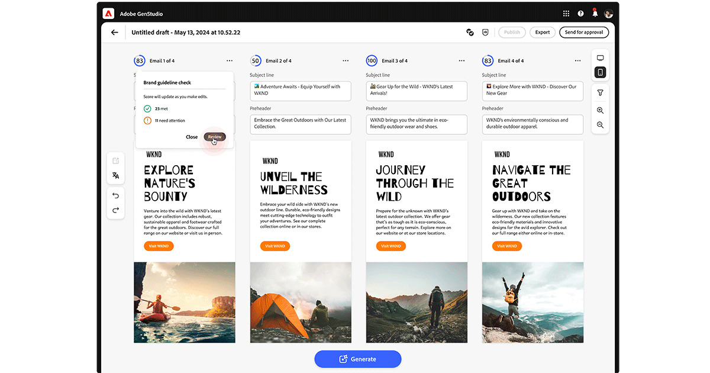Go back using the back arrow
Viewport: 710px width, 373px height.
tap(115, 33)
